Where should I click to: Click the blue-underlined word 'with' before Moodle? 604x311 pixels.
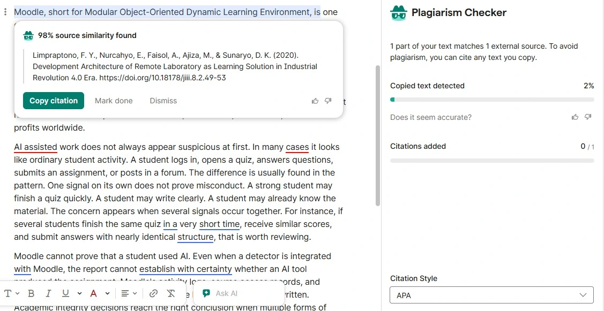pyautogui.click(x=23, y=269)
